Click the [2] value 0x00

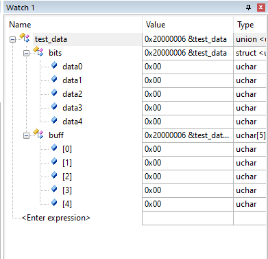click(x=188, y=177)
